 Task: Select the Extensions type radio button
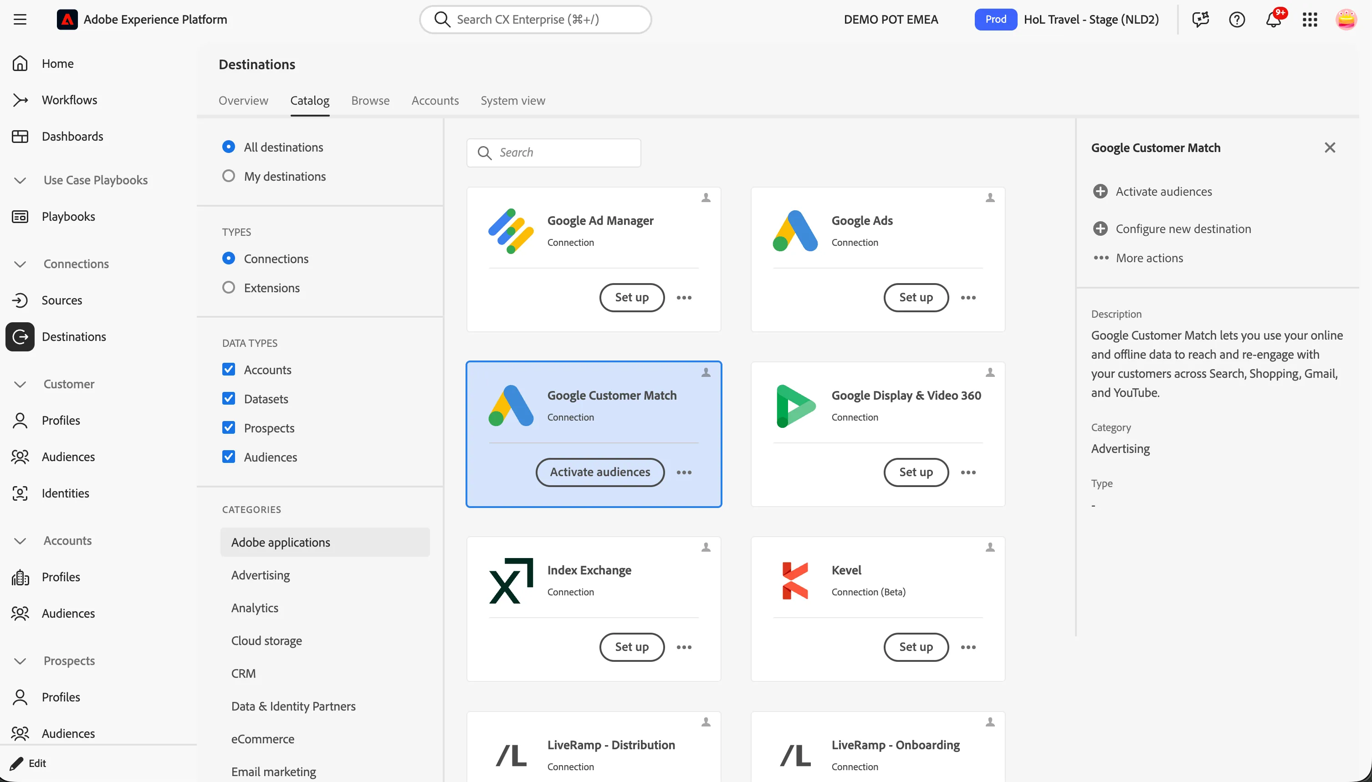click(228, 287)
